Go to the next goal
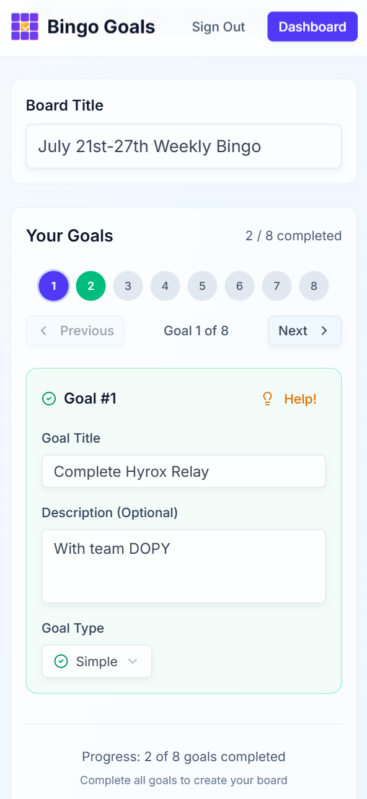Screen dimensions: 367x799 point(305,331)
